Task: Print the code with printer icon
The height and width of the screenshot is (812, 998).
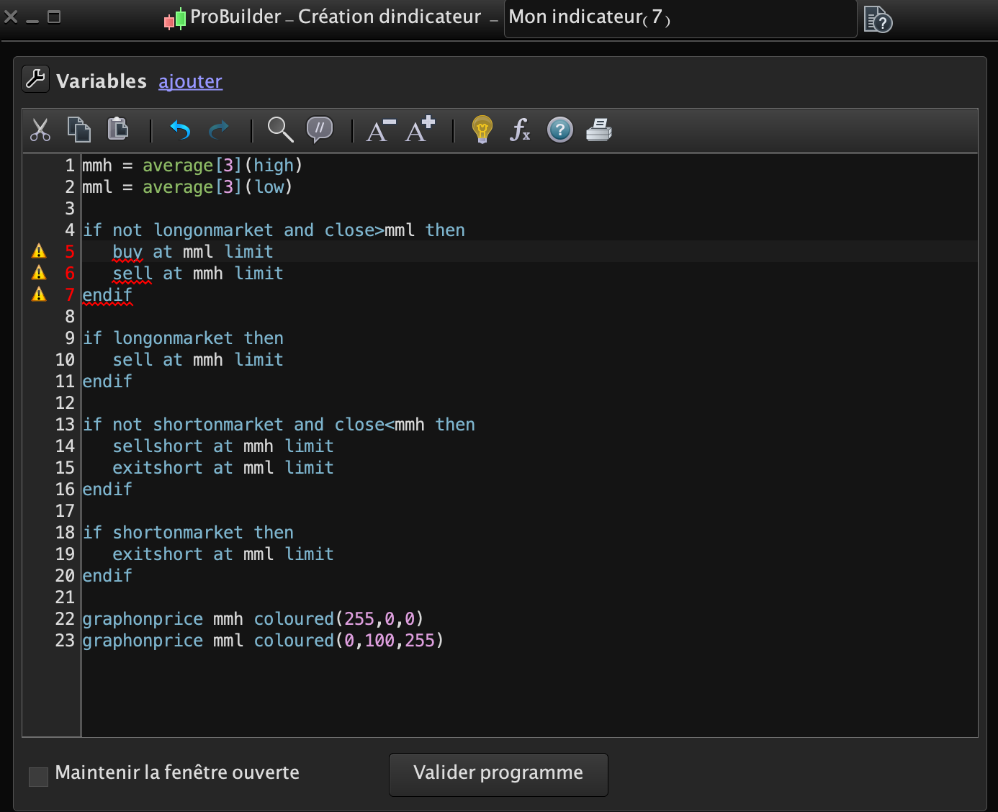Action: 598,130
